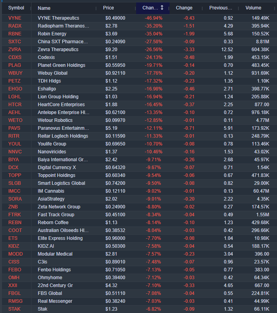This screenshot has width=277, height=313.
Task: Select the Lion Group Holding name cell
Action: (x=58, y=97)
